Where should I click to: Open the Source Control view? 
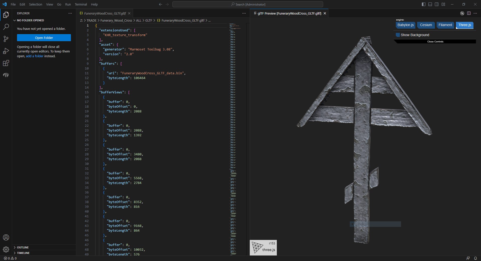point(6,39)
